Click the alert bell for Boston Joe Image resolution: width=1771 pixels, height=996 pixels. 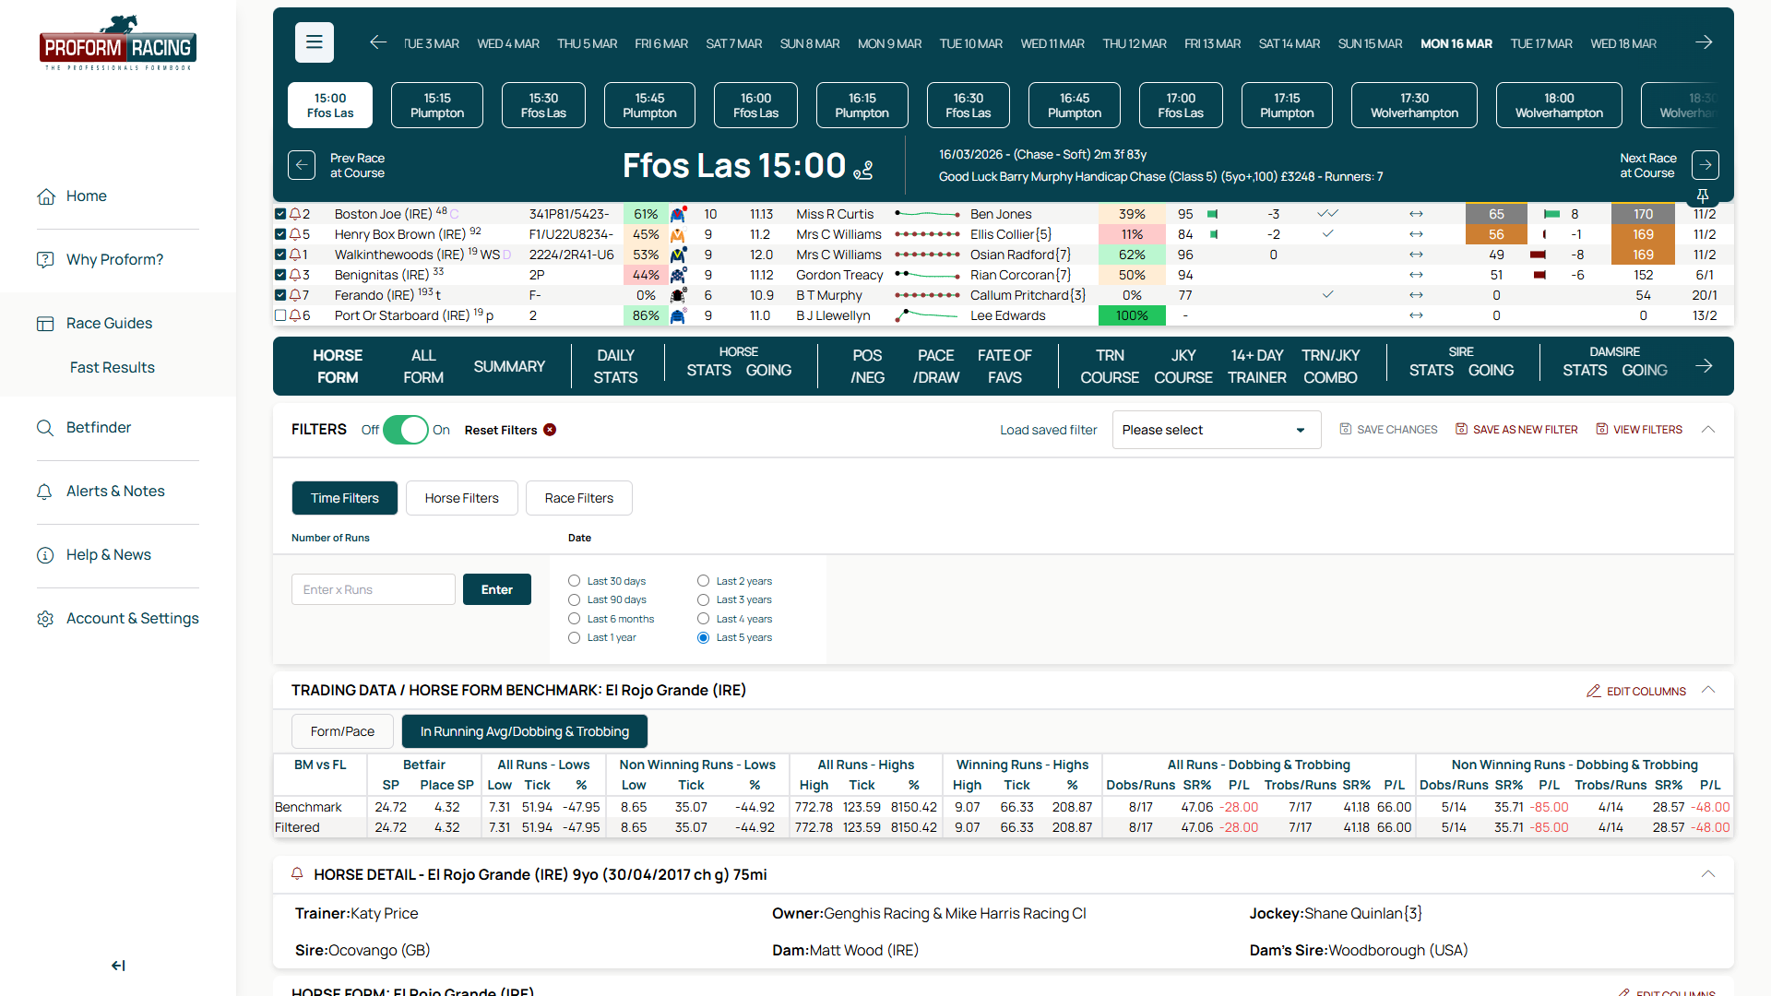(294, 214)
